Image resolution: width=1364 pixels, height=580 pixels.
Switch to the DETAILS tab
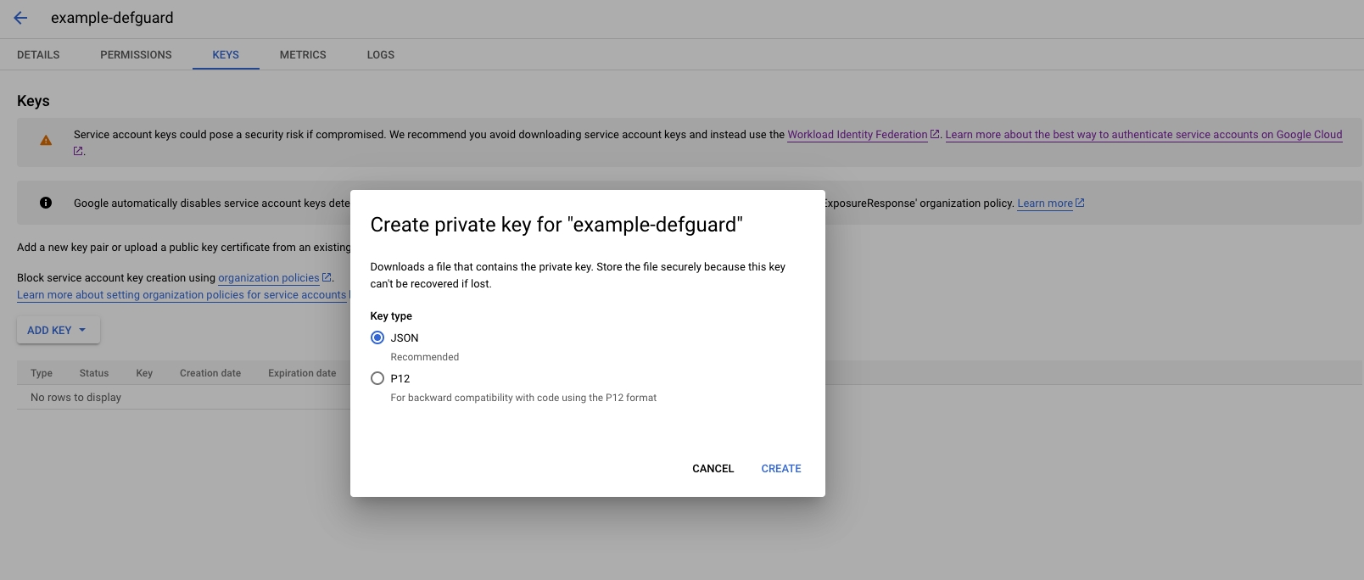click(x=38, y=54)
